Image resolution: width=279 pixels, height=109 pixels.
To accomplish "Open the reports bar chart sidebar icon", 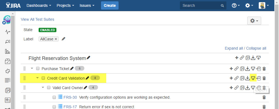I will 8,52.
